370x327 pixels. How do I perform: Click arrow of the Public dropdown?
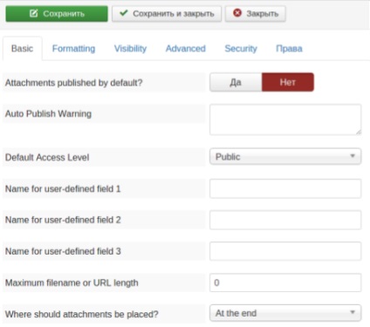353,156
